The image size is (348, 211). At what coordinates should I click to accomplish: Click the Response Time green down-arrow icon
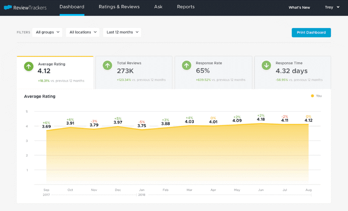[266, 66]
